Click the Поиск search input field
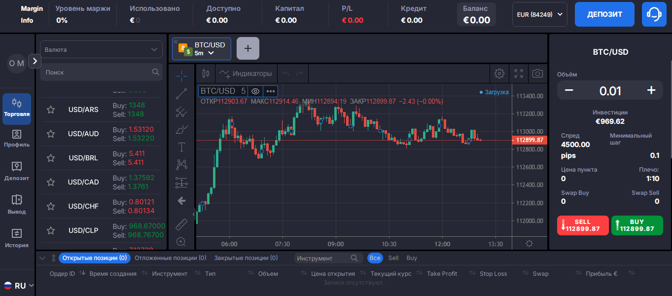The width and height of the screenshot is (672, 296). point(96,72)
